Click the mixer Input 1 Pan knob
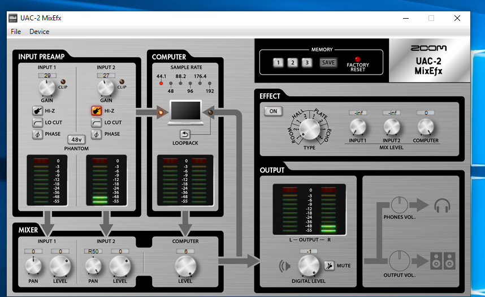The height and width of the screenshot is (297, 485). pos(33,266)
